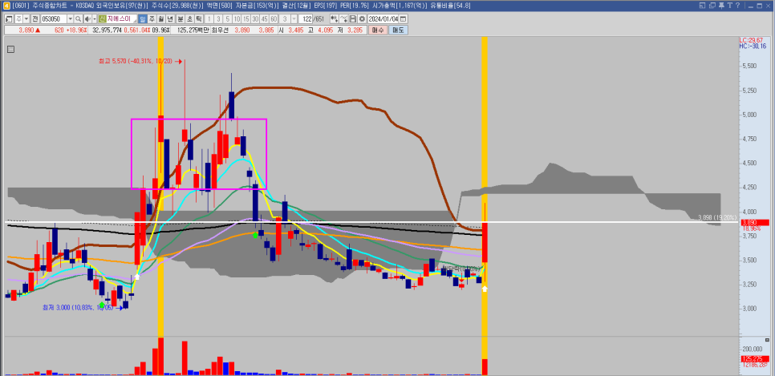Click the 5,500 price axis label

750,67
